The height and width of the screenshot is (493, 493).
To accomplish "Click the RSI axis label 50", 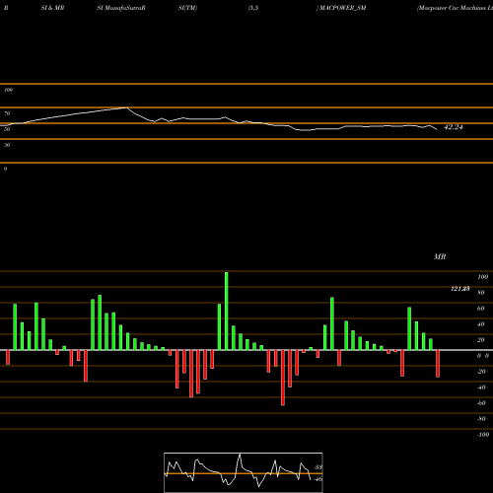I will pos(7,129).
